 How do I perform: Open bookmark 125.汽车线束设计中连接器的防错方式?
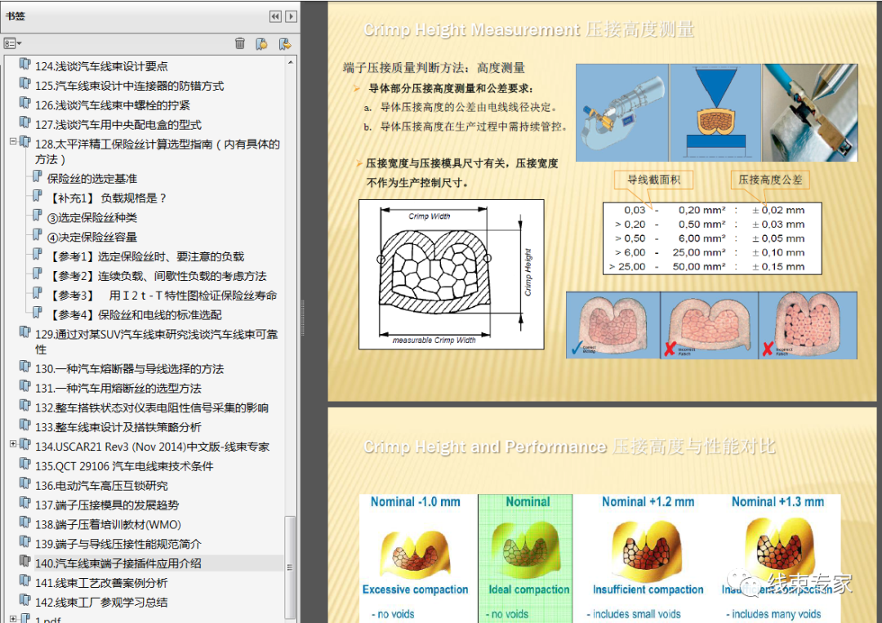[129, 86]
